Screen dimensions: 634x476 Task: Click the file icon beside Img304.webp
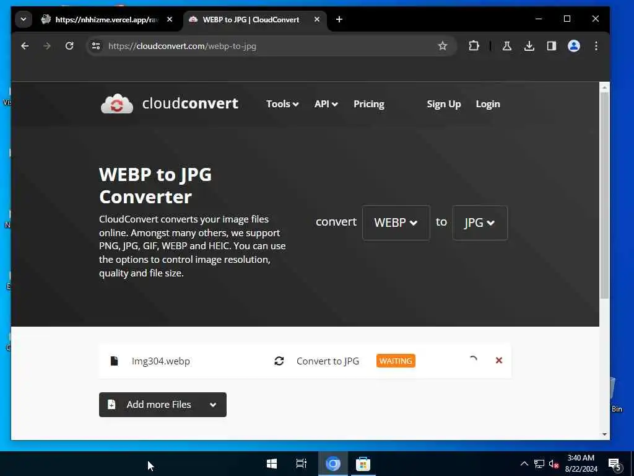click(114, 361)
